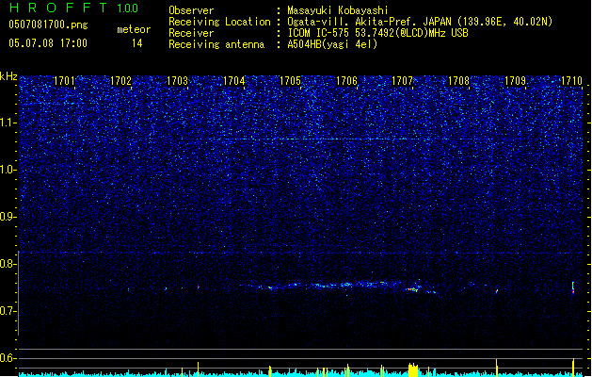The image size is (592, 377).
Task: Click the 1702 time marker
Action: click(x=120, y=81)
